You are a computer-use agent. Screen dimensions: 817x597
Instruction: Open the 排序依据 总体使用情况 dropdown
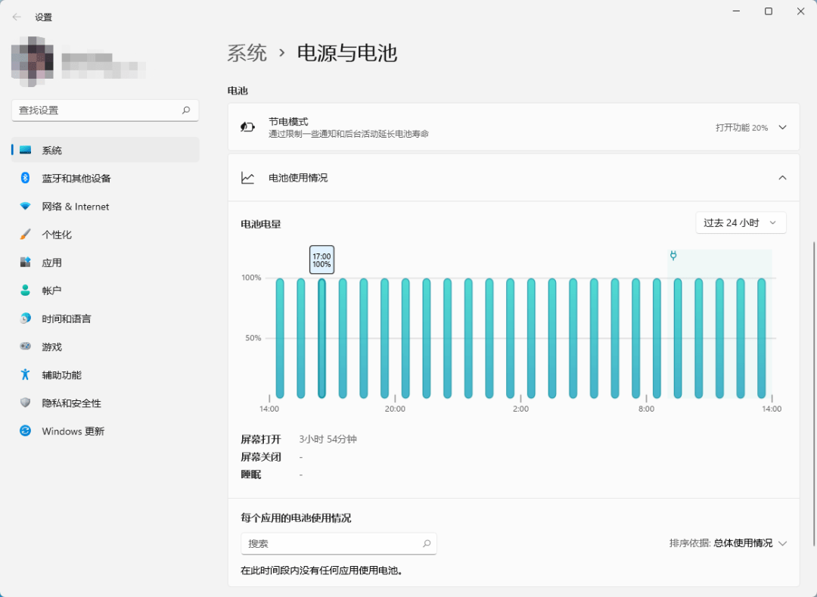743,543
